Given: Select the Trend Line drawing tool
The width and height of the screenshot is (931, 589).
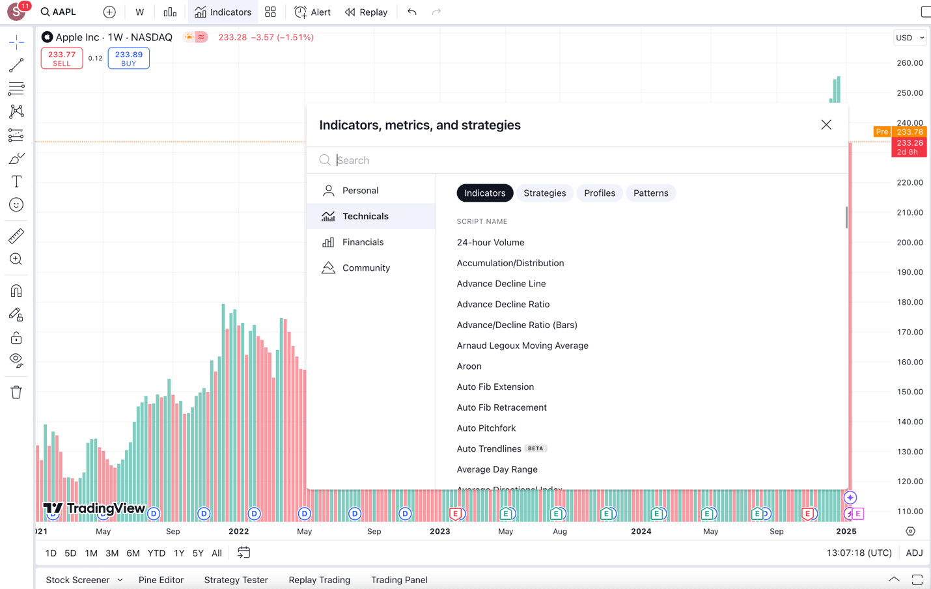Looking at the screenshot, I should click(x=16, y=64).
